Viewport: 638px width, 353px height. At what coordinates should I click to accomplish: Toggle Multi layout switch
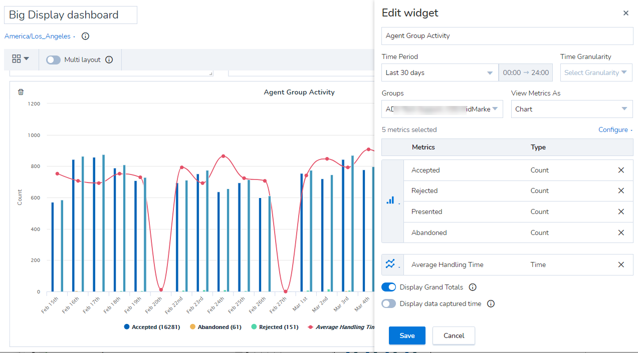[53, 59]
